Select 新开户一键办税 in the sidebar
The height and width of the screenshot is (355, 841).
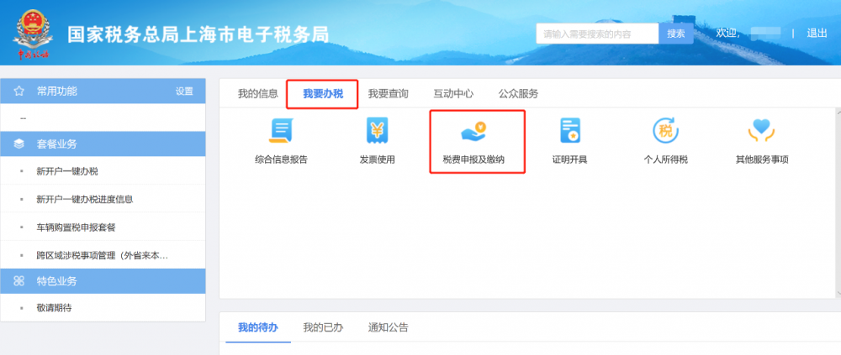[x=67, y=172]
